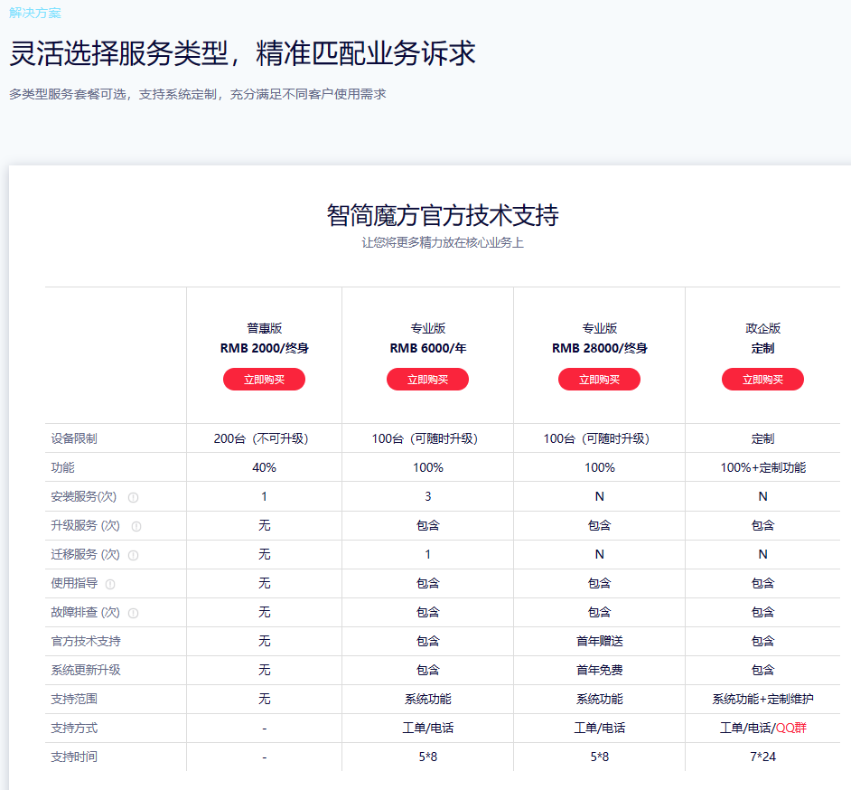Click info icon next to 安装服务(次)
This screenshot has width=851, height=790.
tap(133, 497)
